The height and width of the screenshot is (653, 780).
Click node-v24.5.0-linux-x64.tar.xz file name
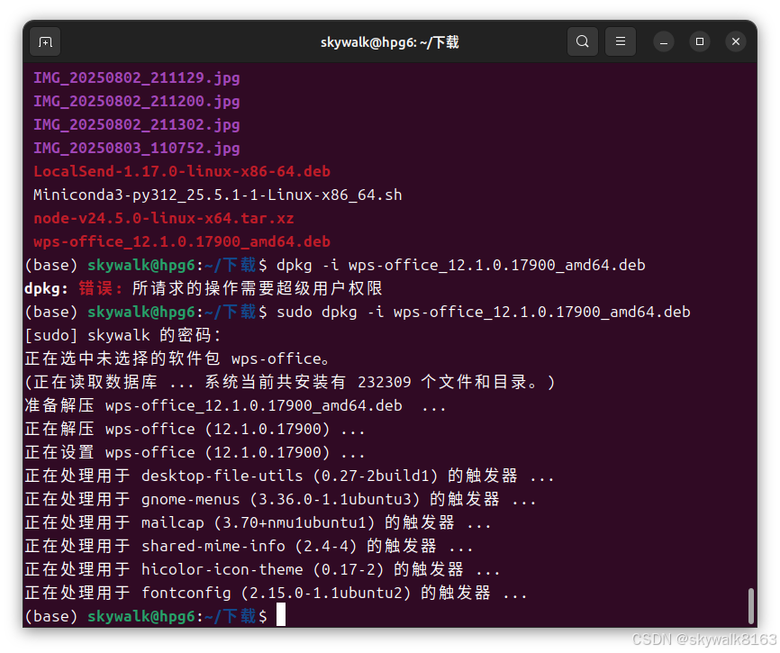164,218
